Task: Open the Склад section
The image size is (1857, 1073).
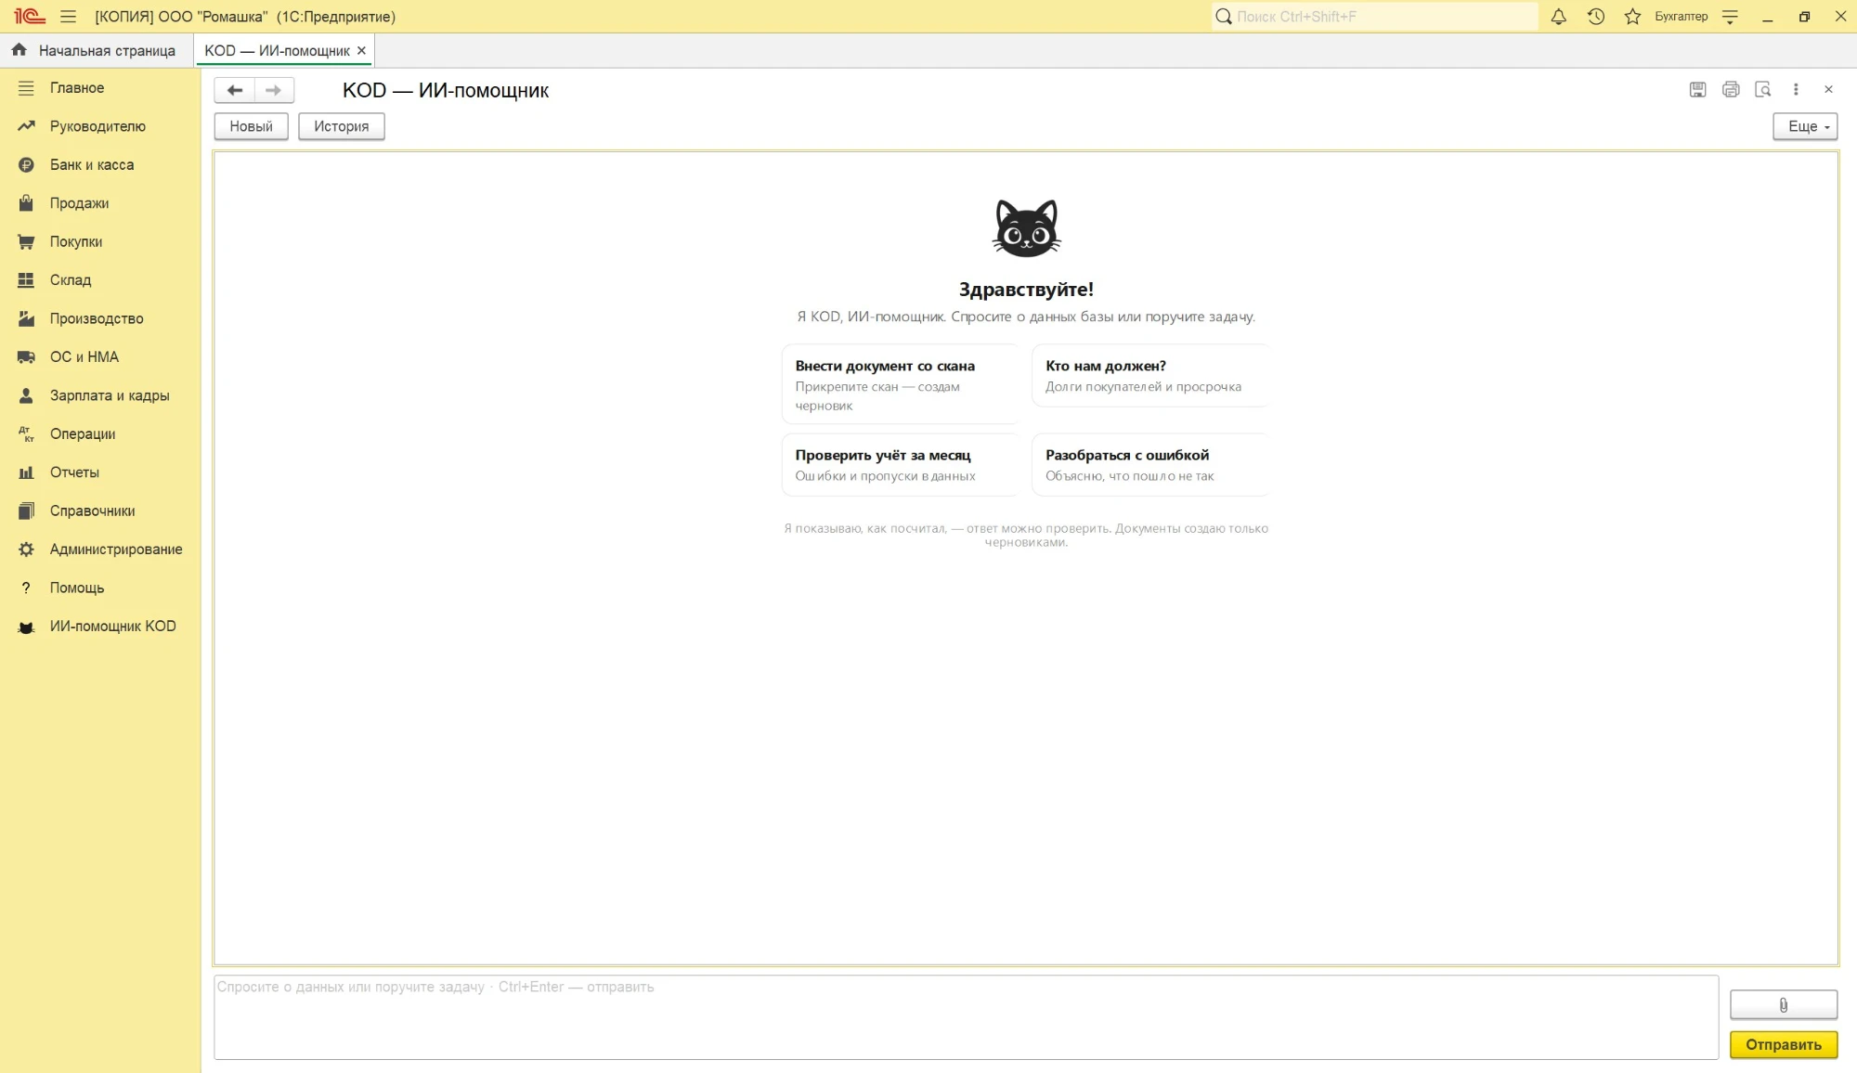Action: pyautogui.click(x=100, y=280)
